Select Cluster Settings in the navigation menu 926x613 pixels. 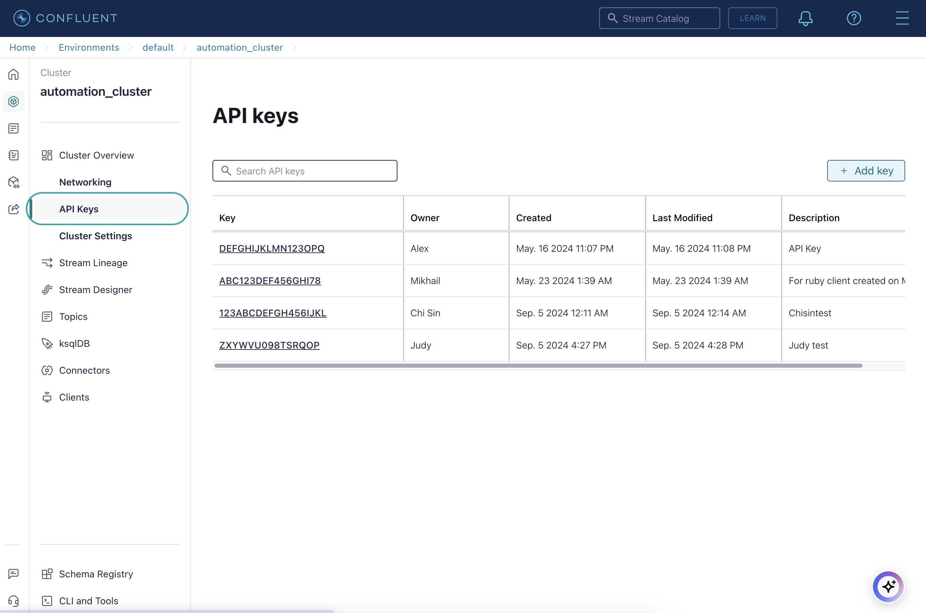pyautogui.click(x=95, y=236)
